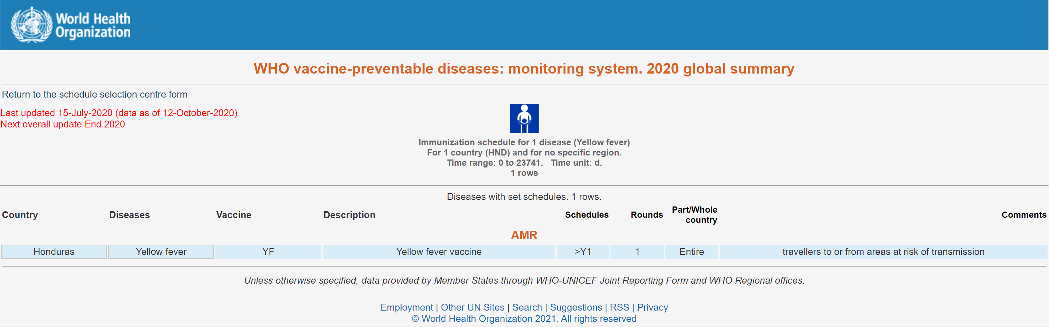Click the AMR region heading
Image resolution: width=1049 pixels, height=327 pixels.
tap(524, 235)
